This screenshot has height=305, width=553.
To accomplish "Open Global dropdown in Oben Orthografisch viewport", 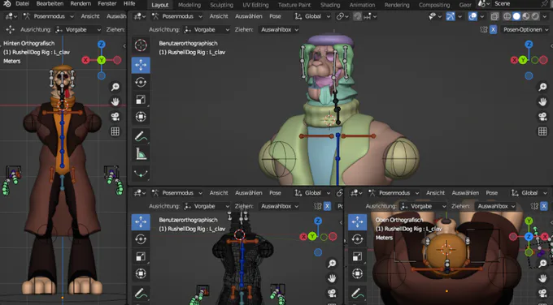I will 529,193.
